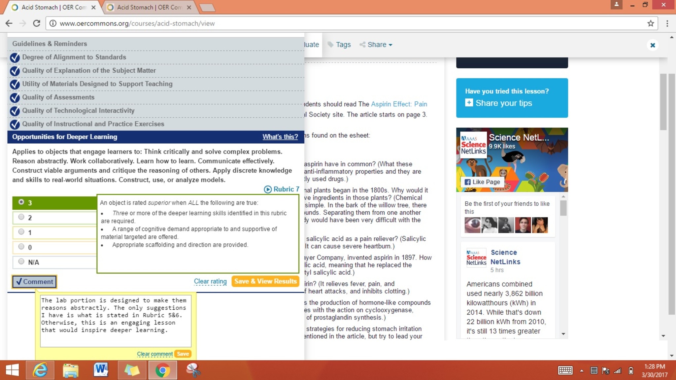676x380 pixels.
Task: Expand the Share dropdown menu
Action: click(376, 45)
